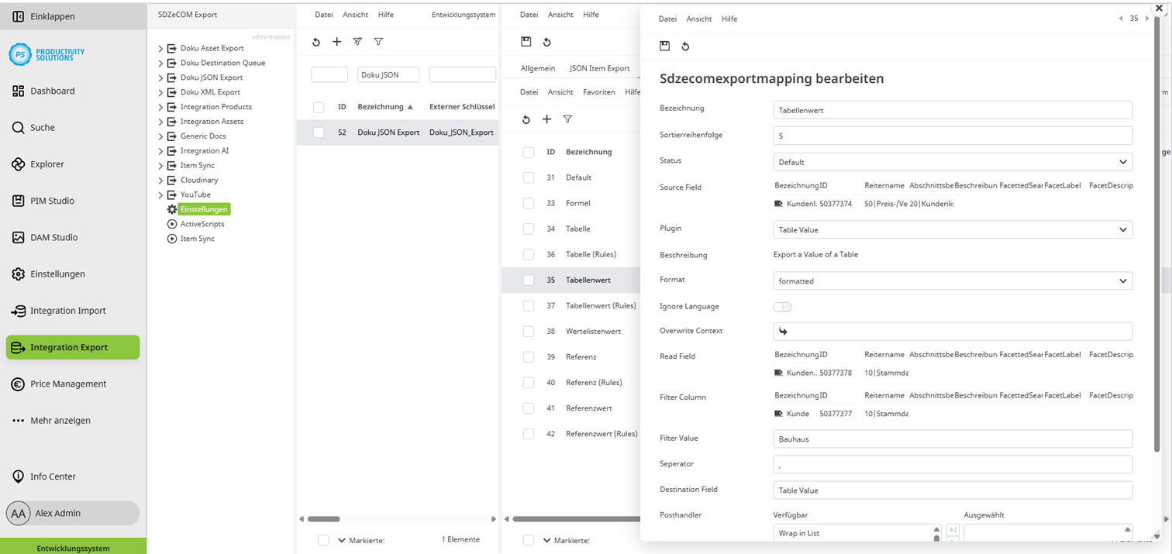Open the Datei menu in the edit dialog
This screenshot has height=554, width=1172.
click(666, 19)
